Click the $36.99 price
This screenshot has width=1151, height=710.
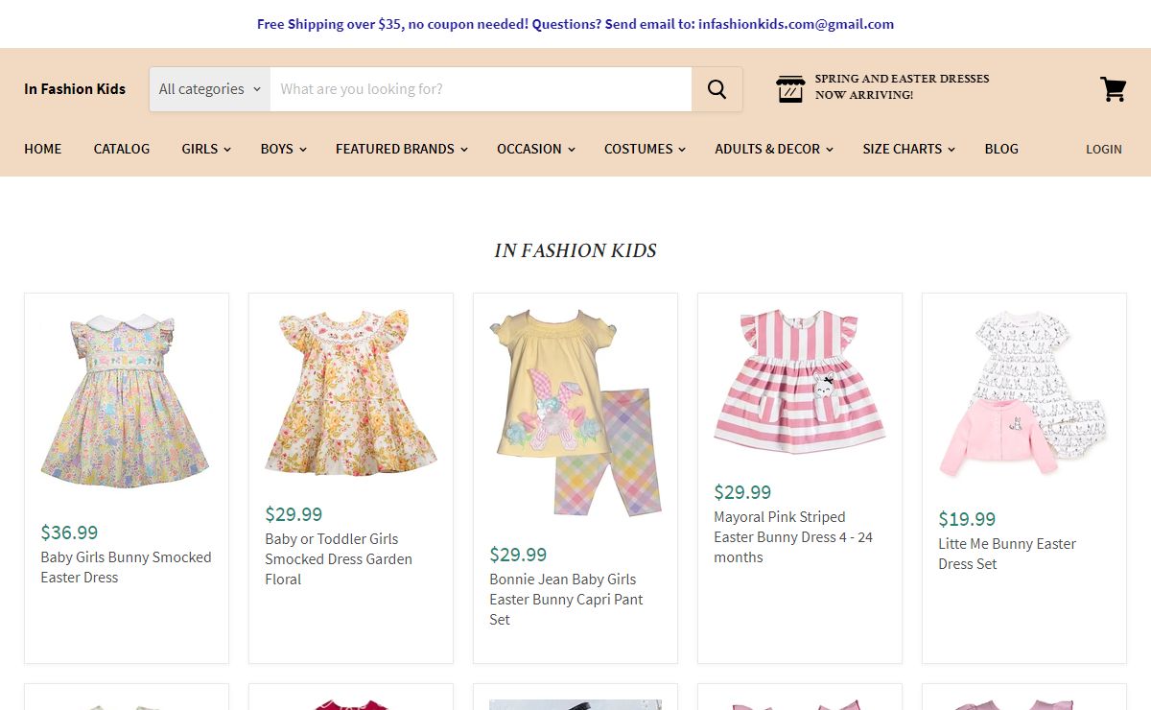click(69, 532)
